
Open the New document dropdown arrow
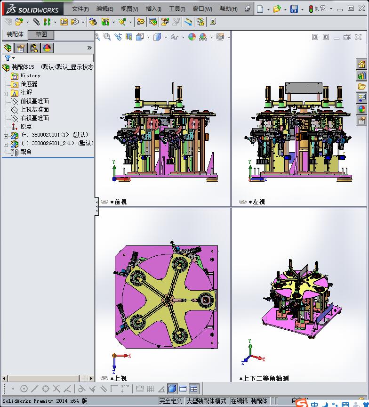(x=268, y=9)
